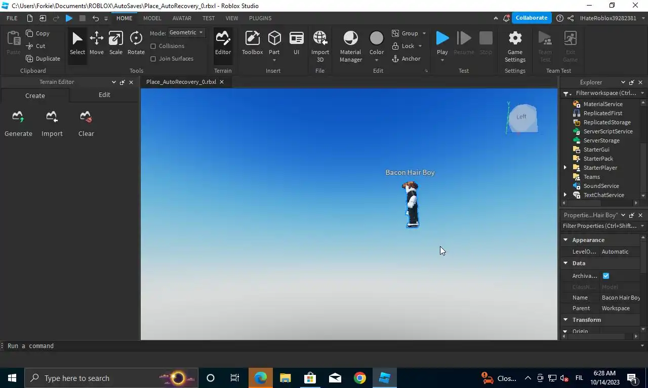The image size is (648, 388).
Task: Expand the StarterPlayer tree item
Action: (565, 168)
